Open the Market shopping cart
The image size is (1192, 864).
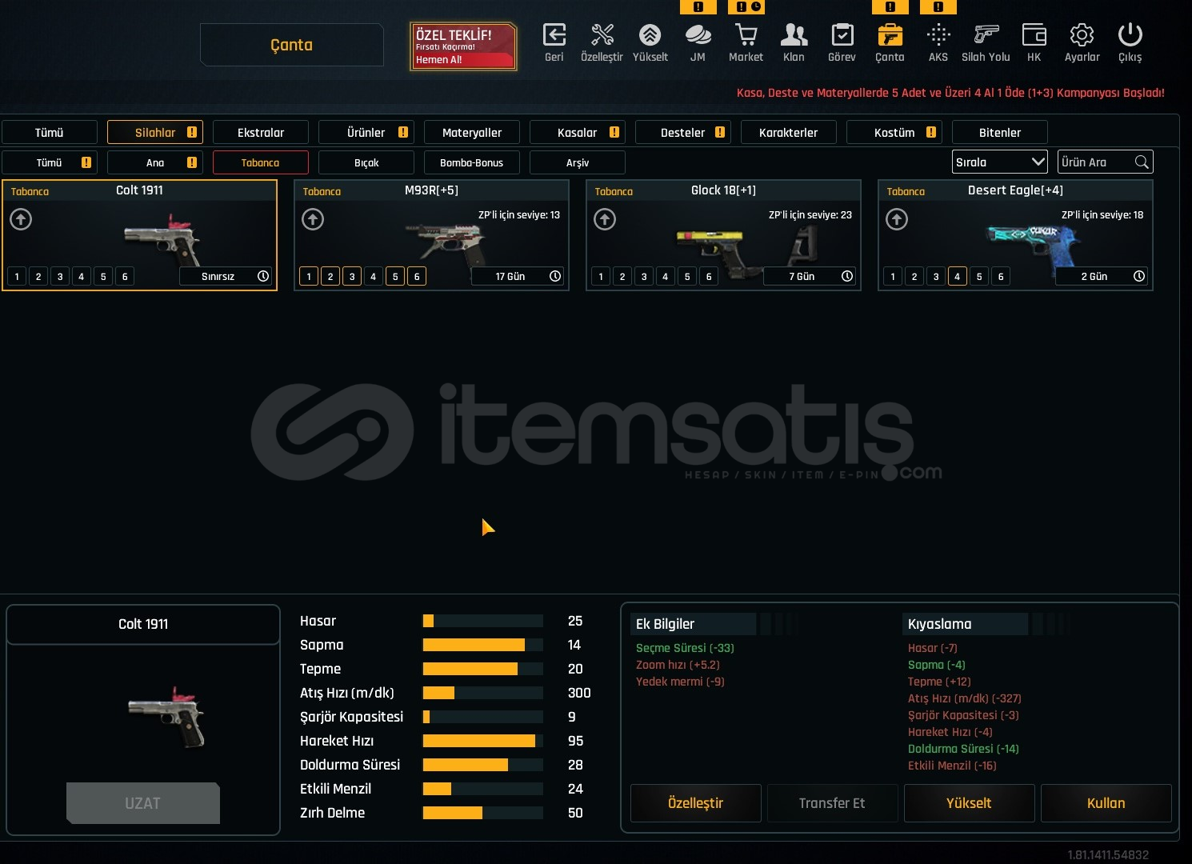tap(746, 36)
